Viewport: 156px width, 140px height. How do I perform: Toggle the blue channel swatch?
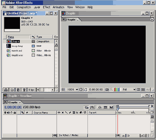(x=118, y=89)
